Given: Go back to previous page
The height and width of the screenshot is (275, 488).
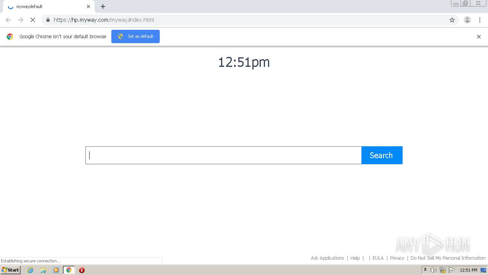Looking at the screenshot, I should (x=8, y=20).
